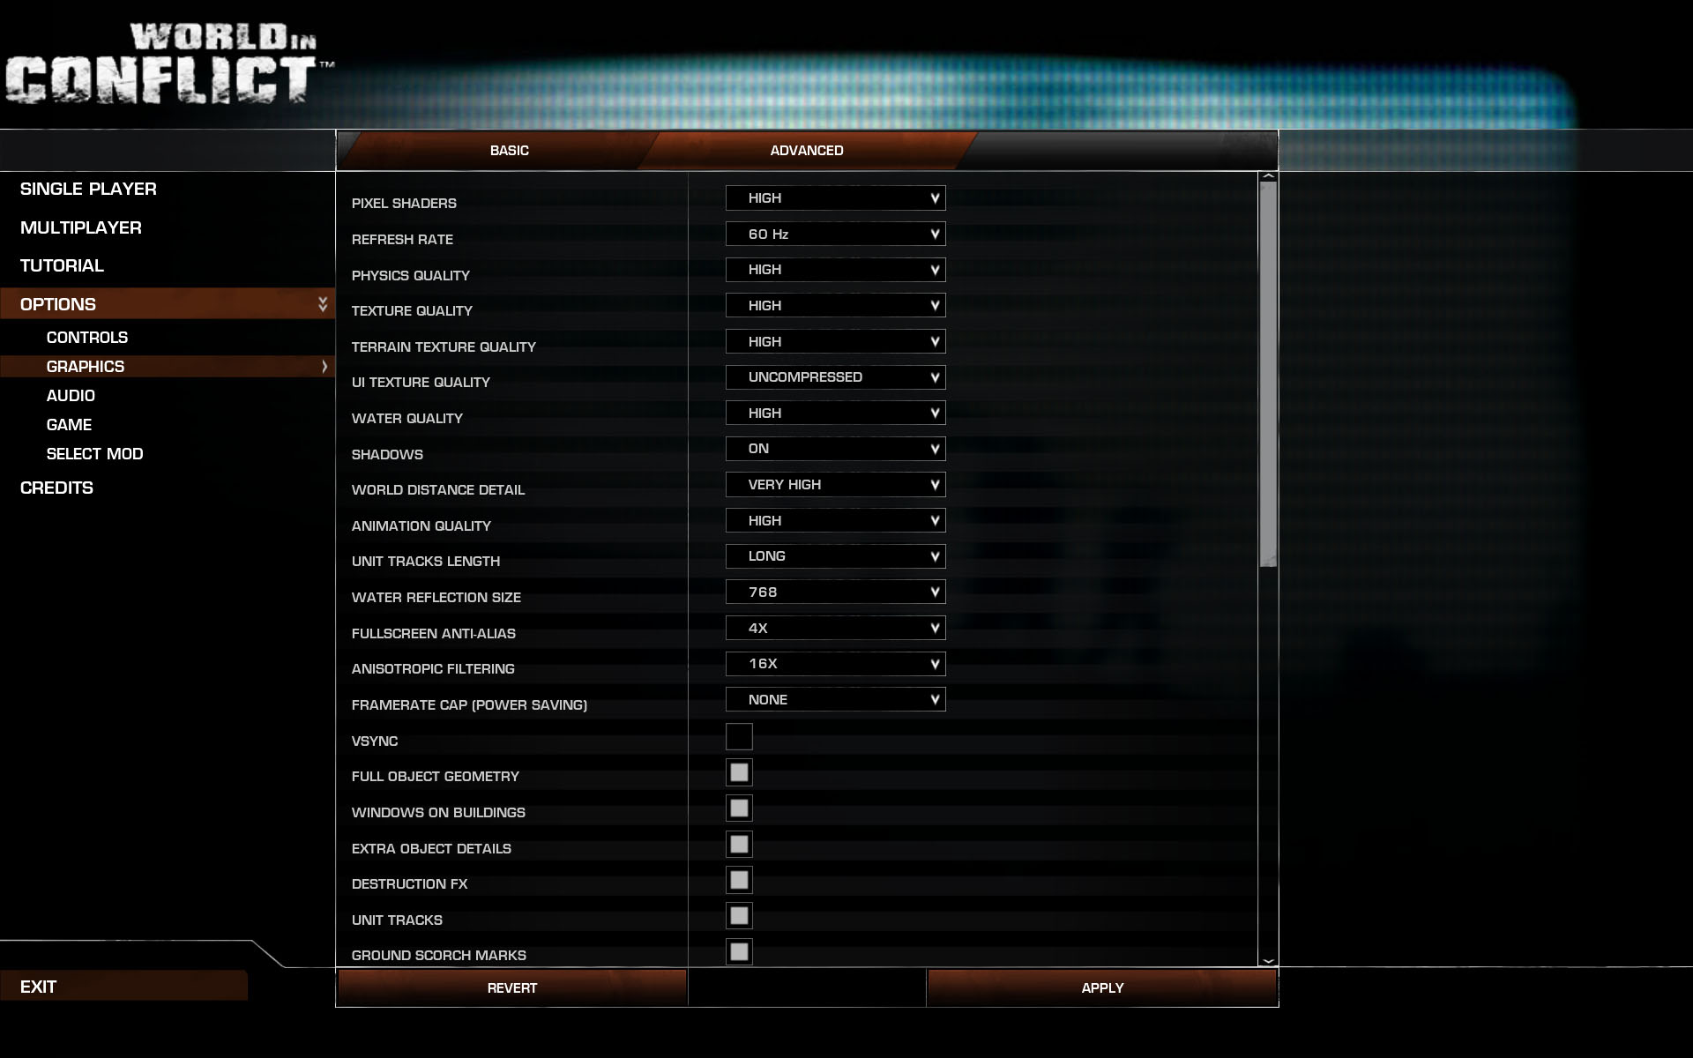Image resolution: width=1693 pixels, height=1058 pixels.
Task: Click TUTORIAL navigation option
Action: (x=63, y=265)
